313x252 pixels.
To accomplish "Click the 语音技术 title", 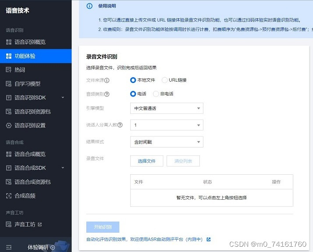I will [18, 11].
